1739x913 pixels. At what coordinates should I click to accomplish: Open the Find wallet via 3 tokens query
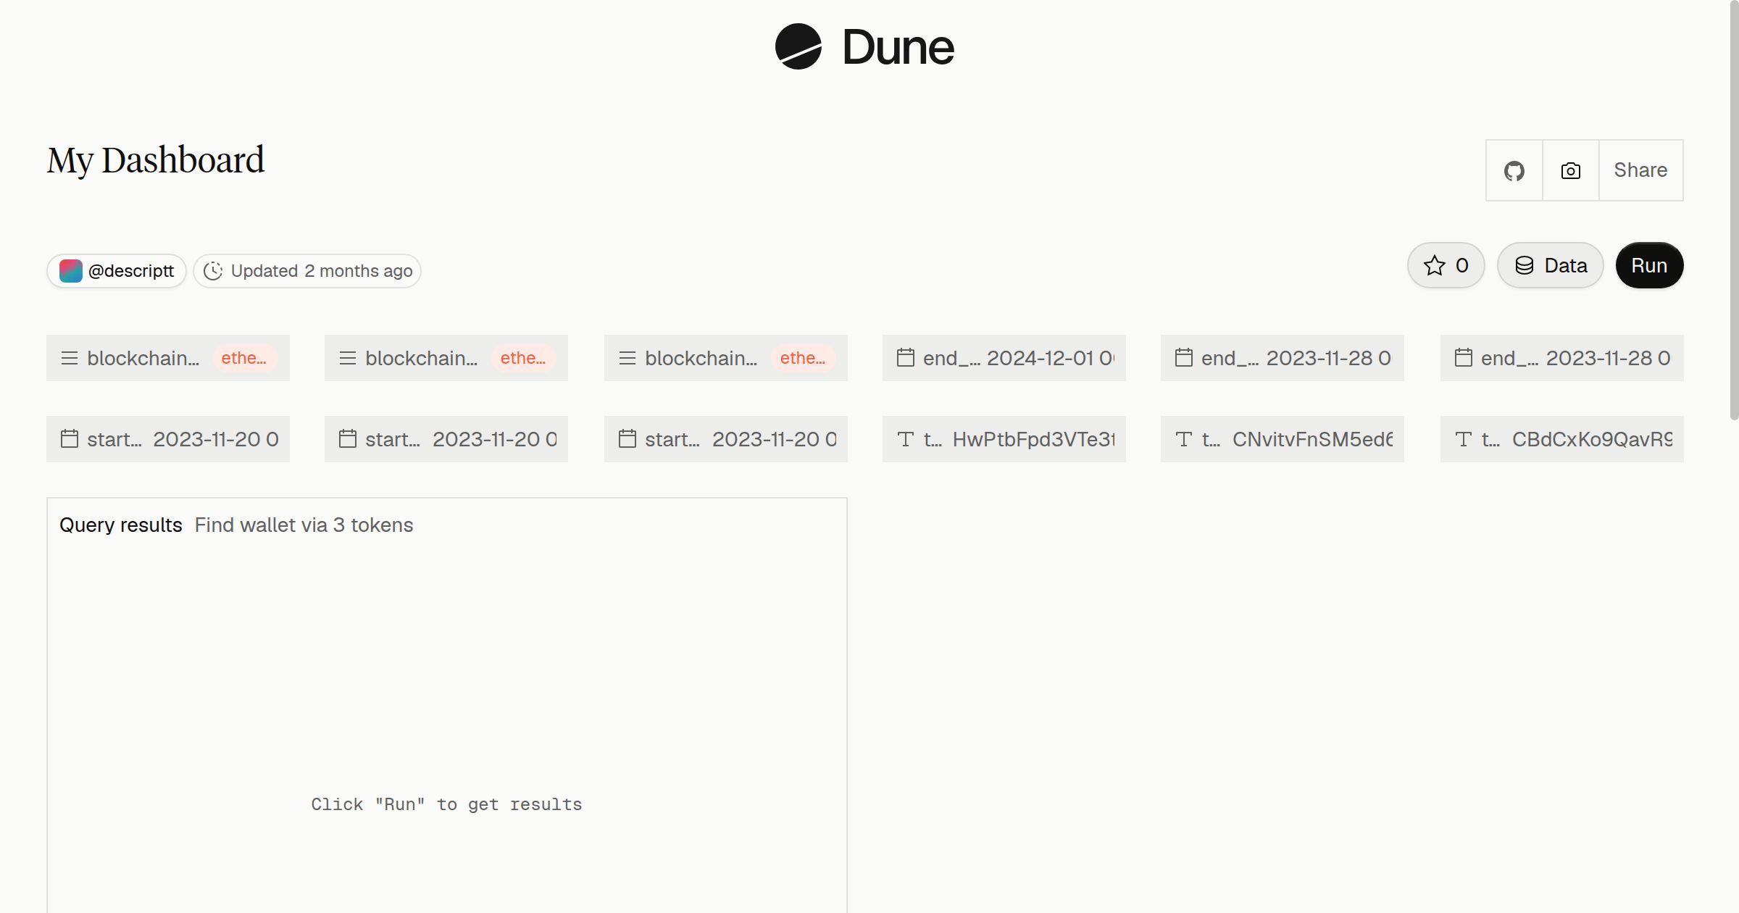pyautogui.click(x=304, y=525)
